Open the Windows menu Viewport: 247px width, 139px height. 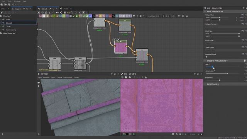click(17, 1)
